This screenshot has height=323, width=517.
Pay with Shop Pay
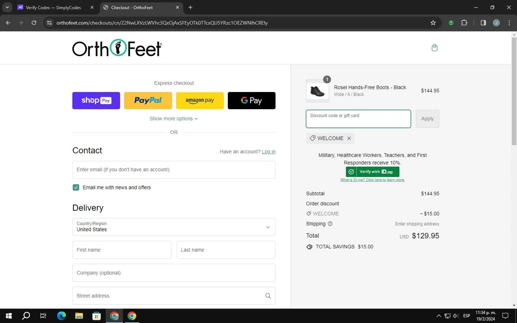point(96,101)
